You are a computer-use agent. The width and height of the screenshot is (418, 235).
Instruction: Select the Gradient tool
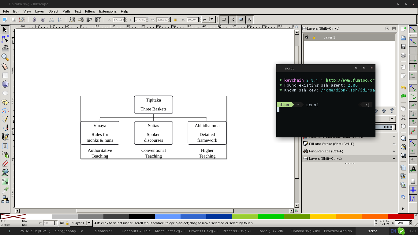point(5,181)
